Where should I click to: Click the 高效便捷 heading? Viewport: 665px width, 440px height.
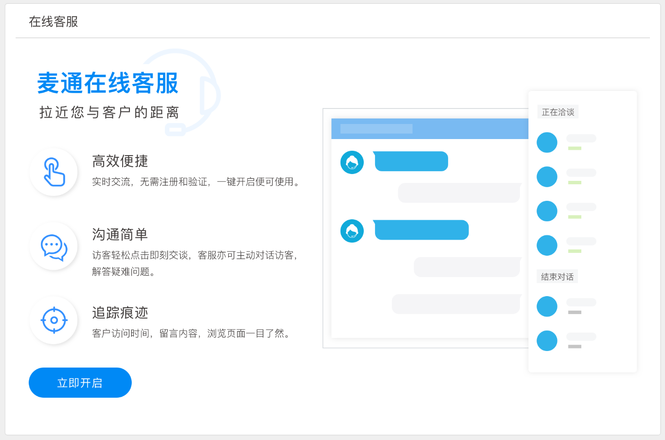coord(120,161)
